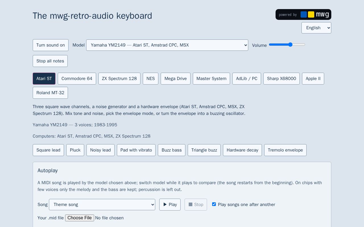Select Roland MT-32 system
The width and height of the screenshot is (364, 227).
tap(50, 93)
